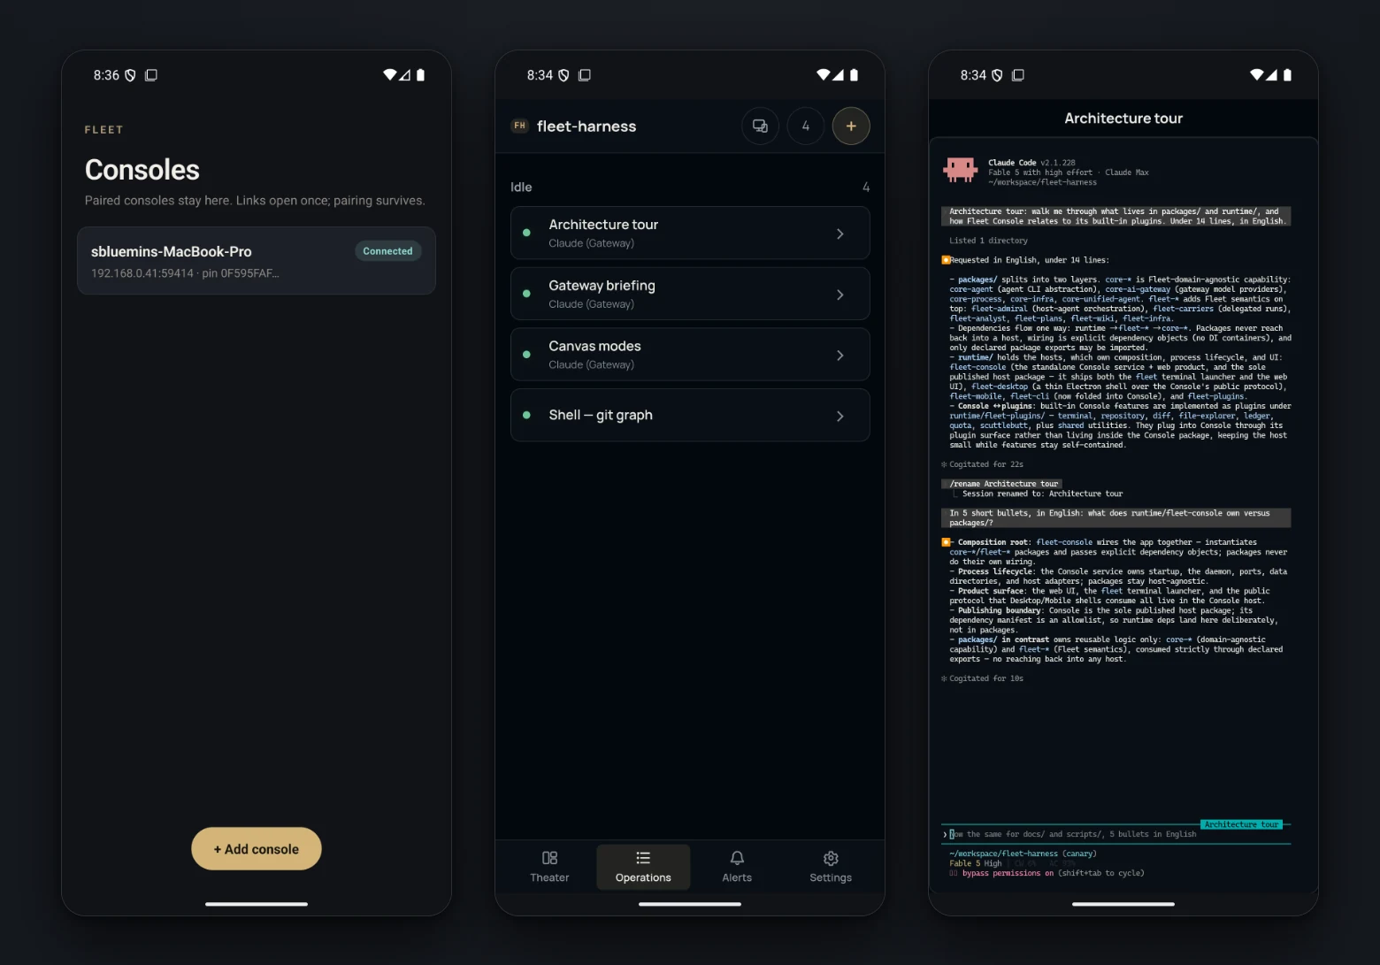Click the '~/workspace/fleet-harness (canary)' path line
This screenshot has height=965, width=1380.
point(1023,854)
